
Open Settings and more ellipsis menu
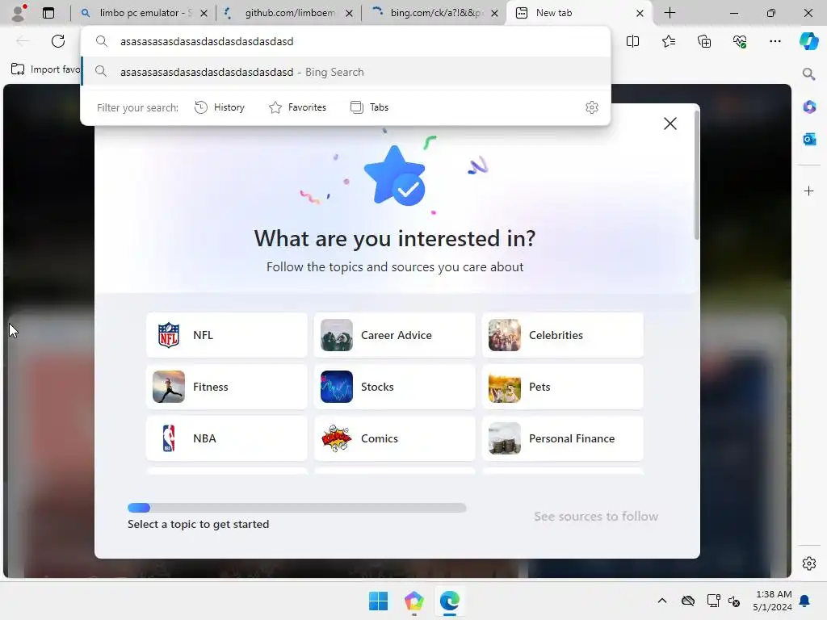click(775, 41)
